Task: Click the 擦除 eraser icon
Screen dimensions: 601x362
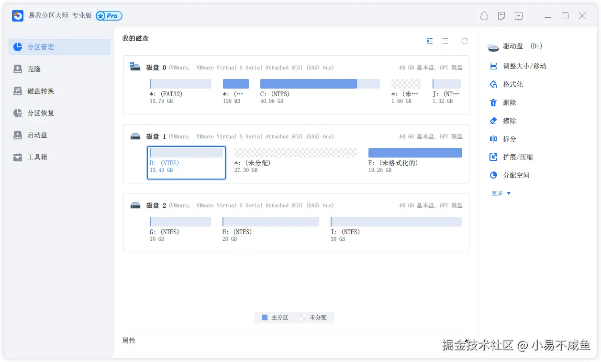Action: (493, 121)
